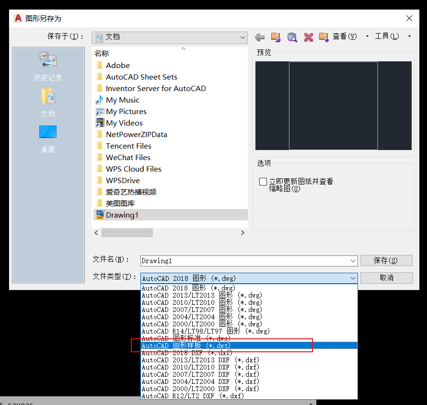This screenshot has height=405, width=427.
Task: Choose AutoCAD 2010/LT2010 DXF (*.dxf)
Action: (249, 367)
